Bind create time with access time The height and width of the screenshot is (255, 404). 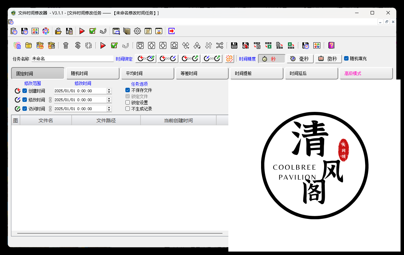tap(190, 59)
